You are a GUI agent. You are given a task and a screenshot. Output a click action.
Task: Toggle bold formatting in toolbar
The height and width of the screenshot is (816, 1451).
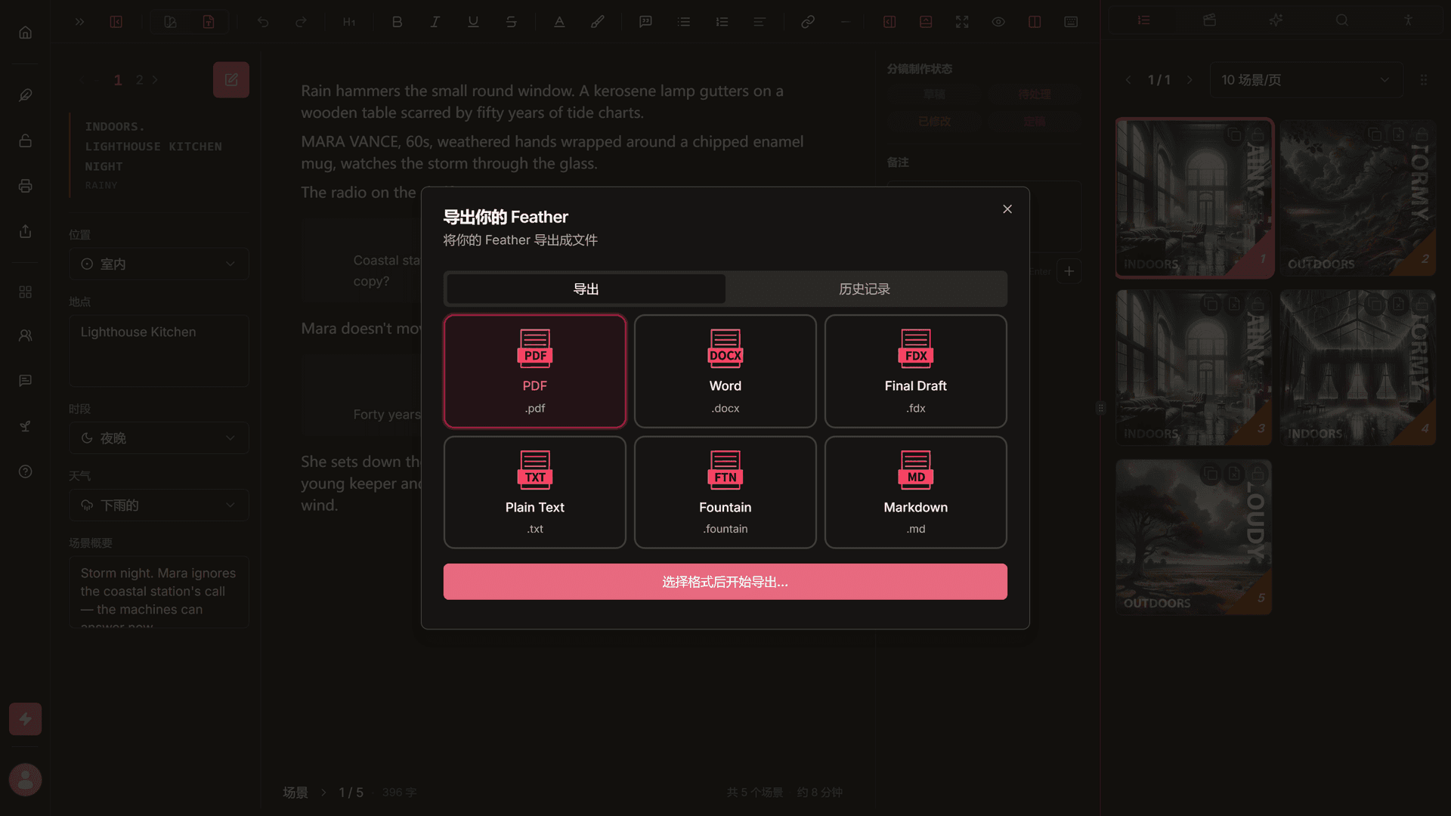(x=397, y=22)
